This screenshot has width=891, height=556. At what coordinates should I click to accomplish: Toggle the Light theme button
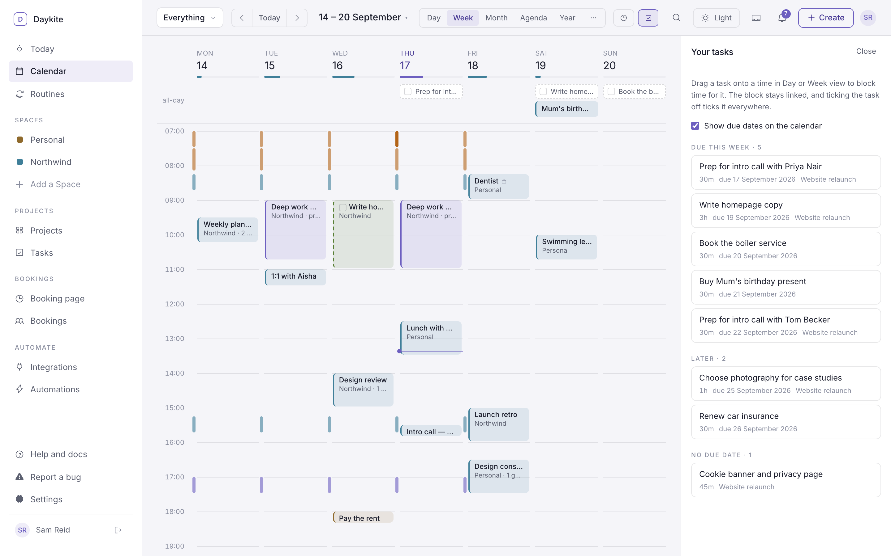tap(716, 18)
